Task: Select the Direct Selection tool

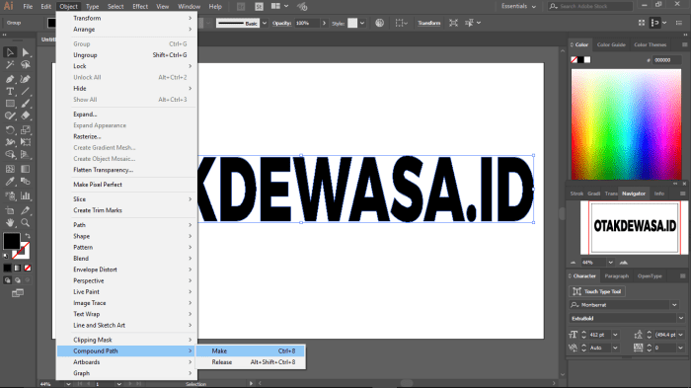Action: (x=26, y=52)
